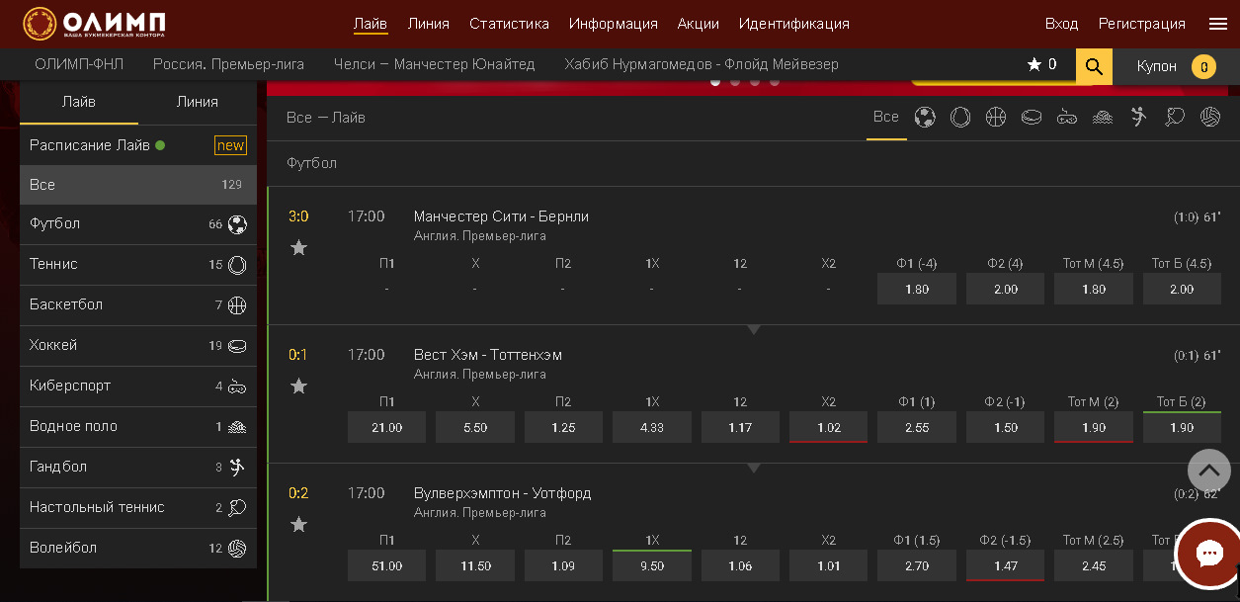This screenshot has width=1240, height=602.
Task: Pick П2 odds 1.25 for Вест Хэм - Тоттенхэм
Action: [563, 428]
